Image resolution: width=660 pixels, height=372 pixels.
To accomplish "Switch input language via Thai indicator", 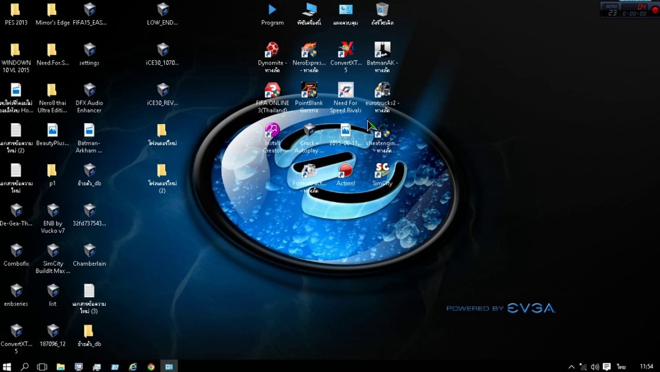I will click(x=621, y=367).
